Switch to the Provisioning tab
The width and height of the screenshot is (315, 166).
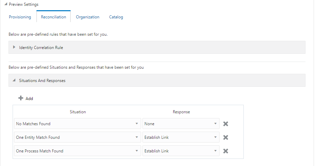pyautogui.click(x=20, y=17)
